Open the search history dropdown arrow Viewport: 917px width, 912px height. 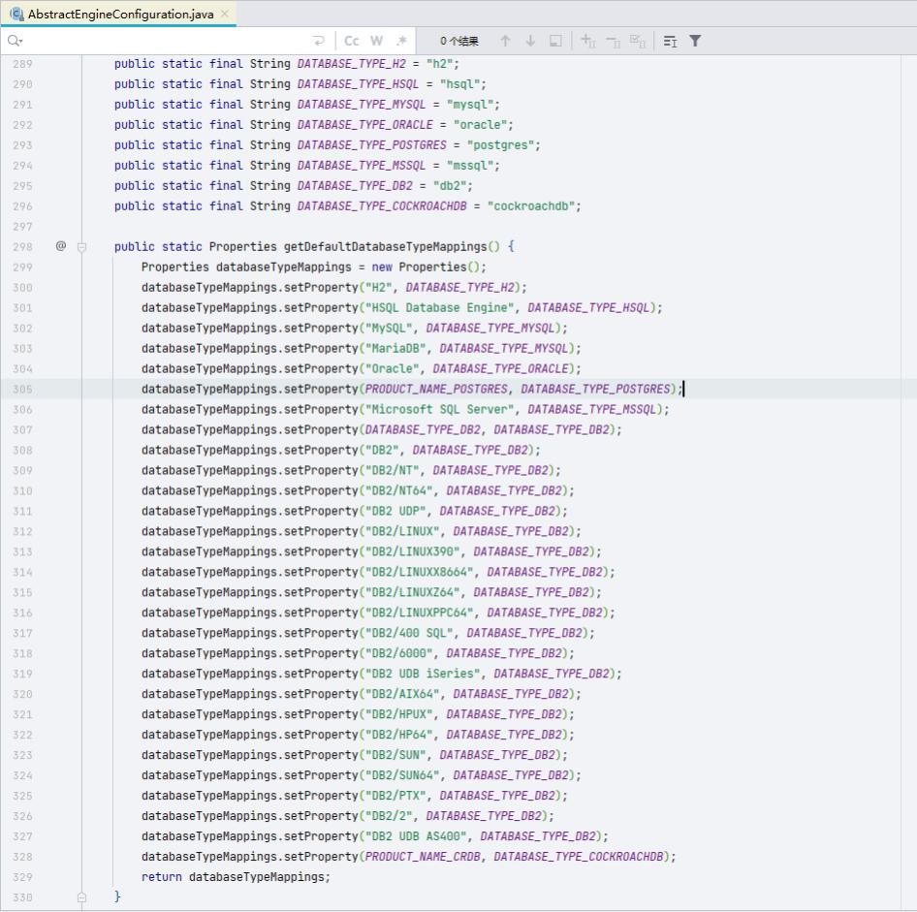pyautogui.click(x=19, y=41)
